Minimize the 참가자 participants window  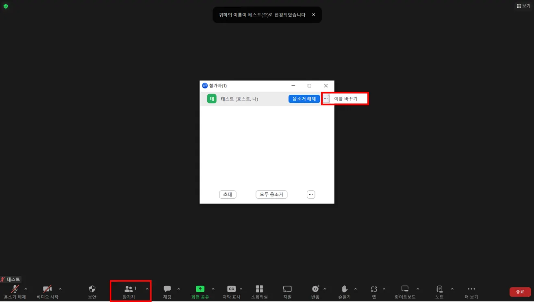click(293, 86)
